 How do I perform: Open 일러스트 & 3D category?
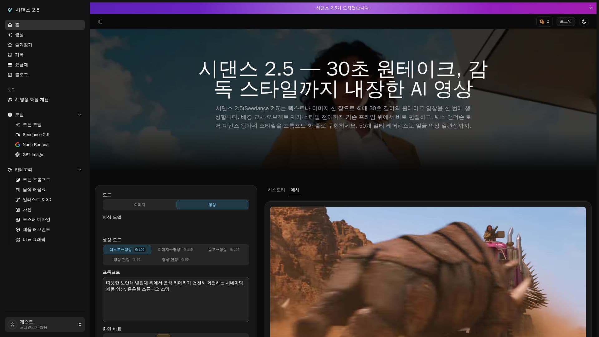pyautogui.click(x=49, y=200)
